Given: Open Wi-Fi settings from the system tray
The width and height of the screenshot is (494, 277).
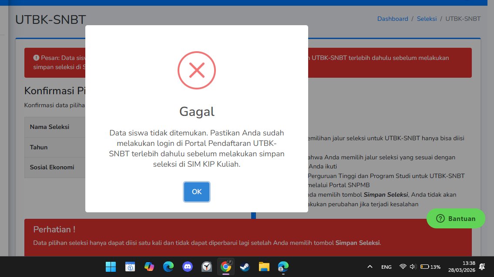Looking at the screenshot, I should (403, 267).
